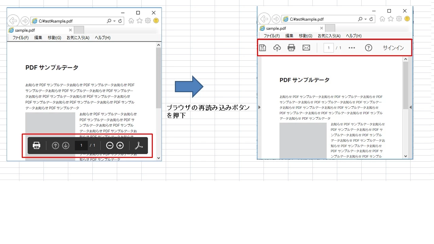The image size is (434, 244).
Task: Click settings gear icon in left browser window
Action: pos(148,21)
